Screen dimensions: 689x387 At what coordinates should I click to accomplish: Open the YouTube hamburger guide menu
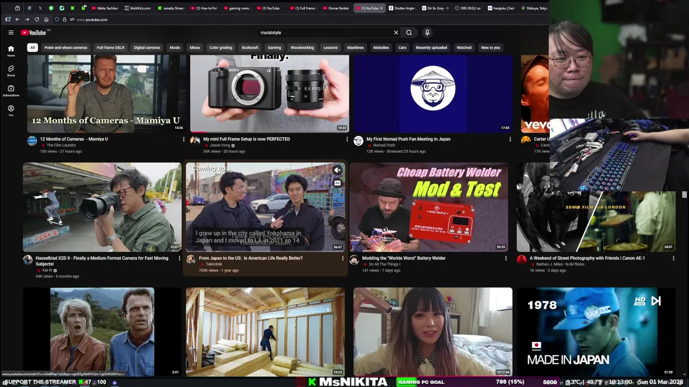pyautogui.click(x=11, y=33)
